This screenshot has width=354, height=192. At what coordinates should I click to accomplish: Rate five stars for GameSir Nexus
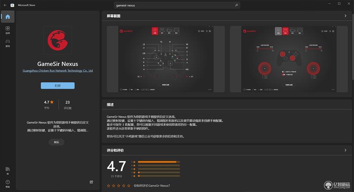[129, 185]
